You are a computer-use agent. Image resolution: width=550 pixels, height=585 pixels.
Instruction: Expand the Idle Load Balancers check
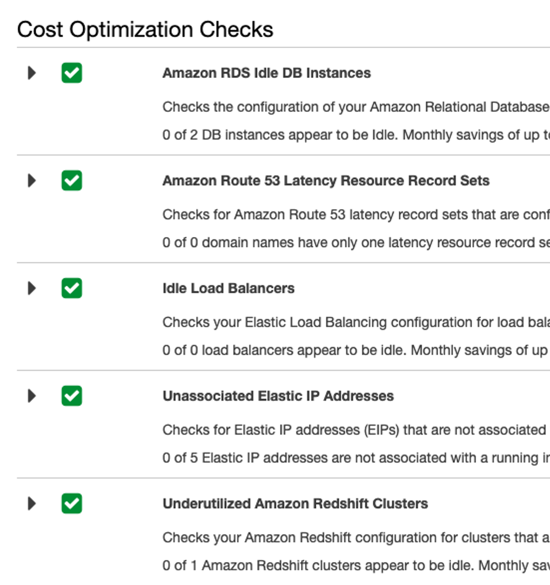(32, 288)
